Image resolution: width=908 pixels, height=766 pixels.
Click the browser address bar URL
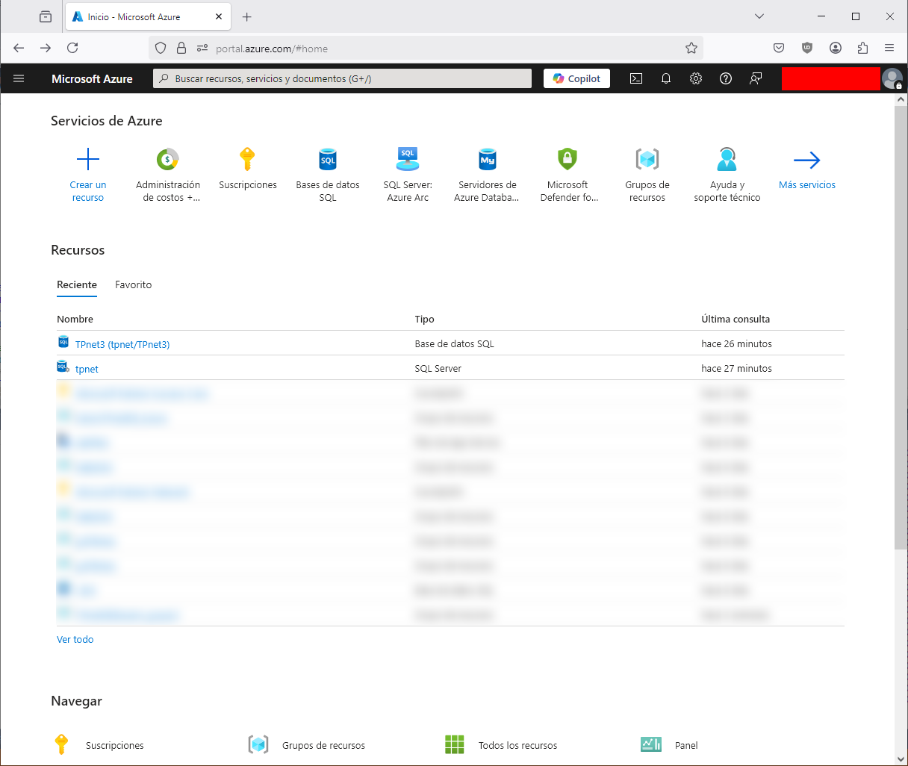click(x=272, y=49)
